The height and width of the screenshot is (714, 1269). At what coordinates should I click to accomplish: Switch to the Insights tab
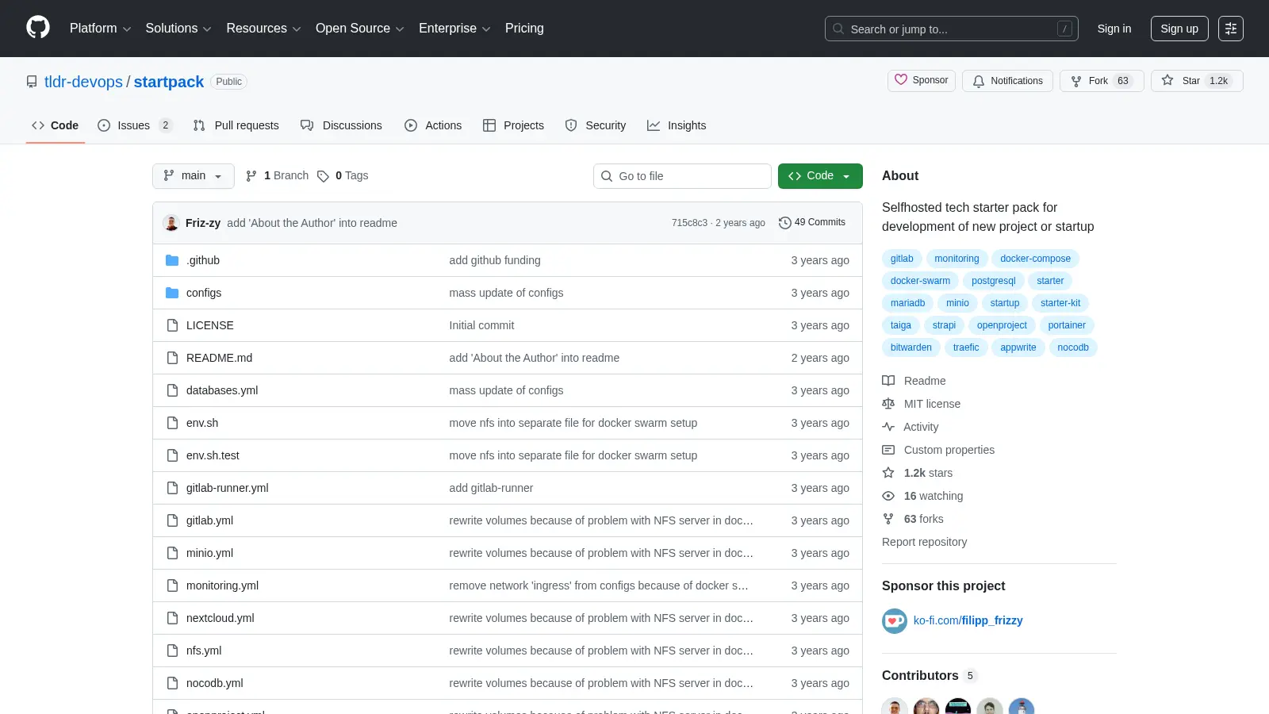pos(677,125)
